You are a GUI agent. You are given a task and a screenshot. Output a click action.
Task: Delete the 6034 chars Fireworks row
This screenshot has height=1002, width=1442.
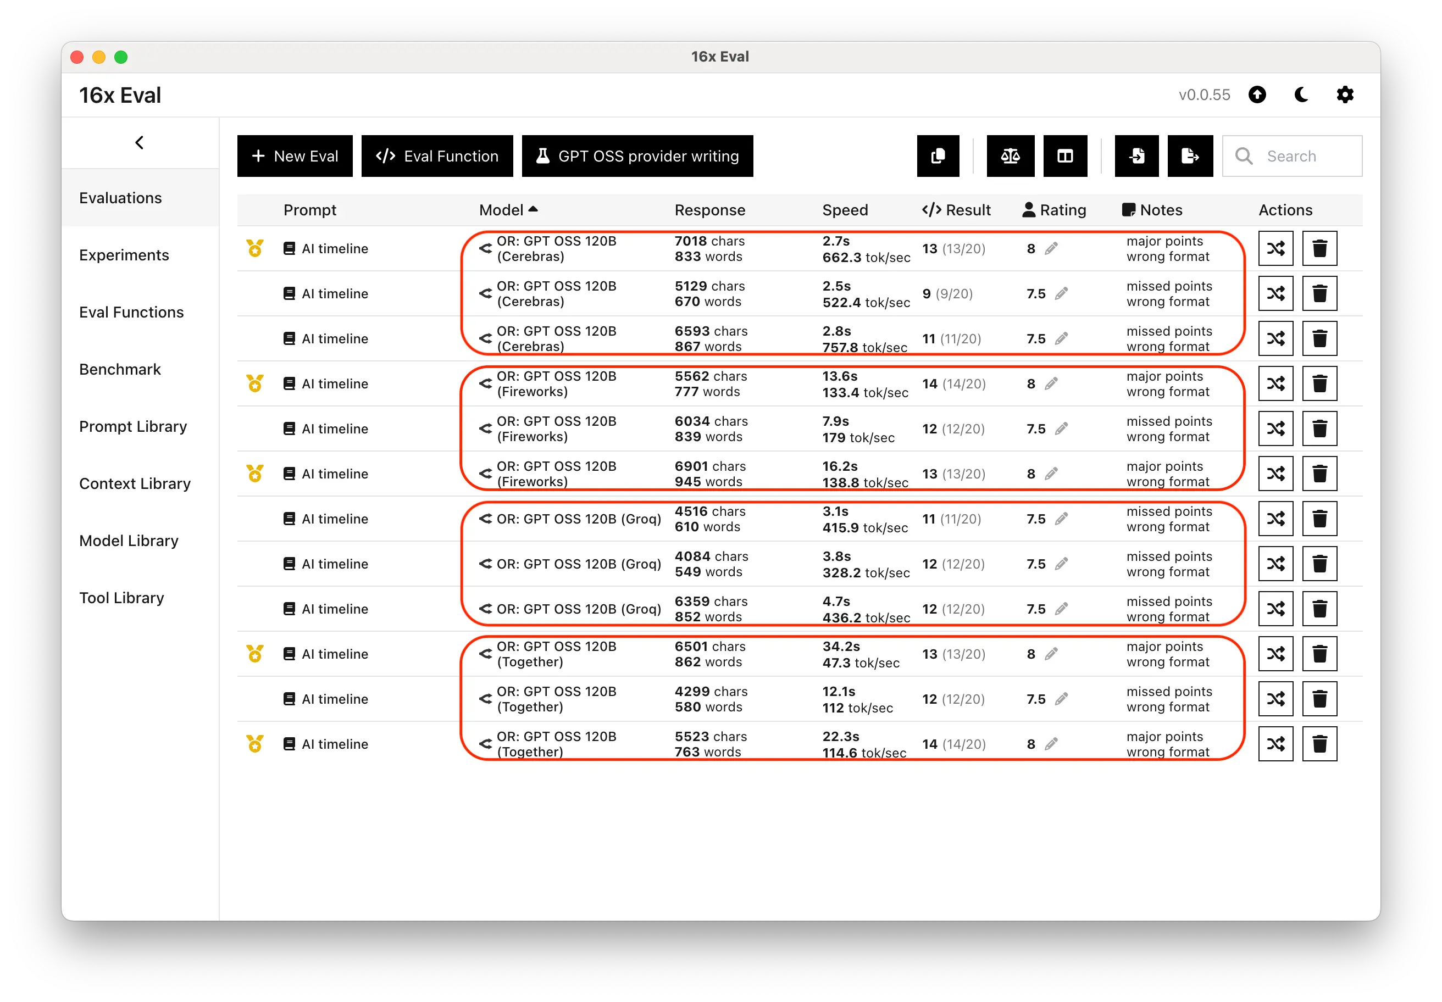coord(1319,429)
